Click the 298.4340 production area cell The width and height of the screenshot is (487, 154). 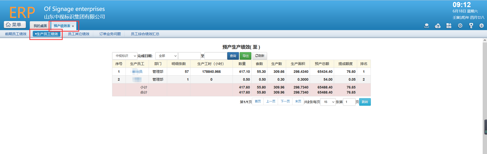[298, 72]
